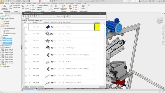Click the sort icon in BOM toolbar
This screenshot has width=165, height=93.
click(x=28, y=16)
